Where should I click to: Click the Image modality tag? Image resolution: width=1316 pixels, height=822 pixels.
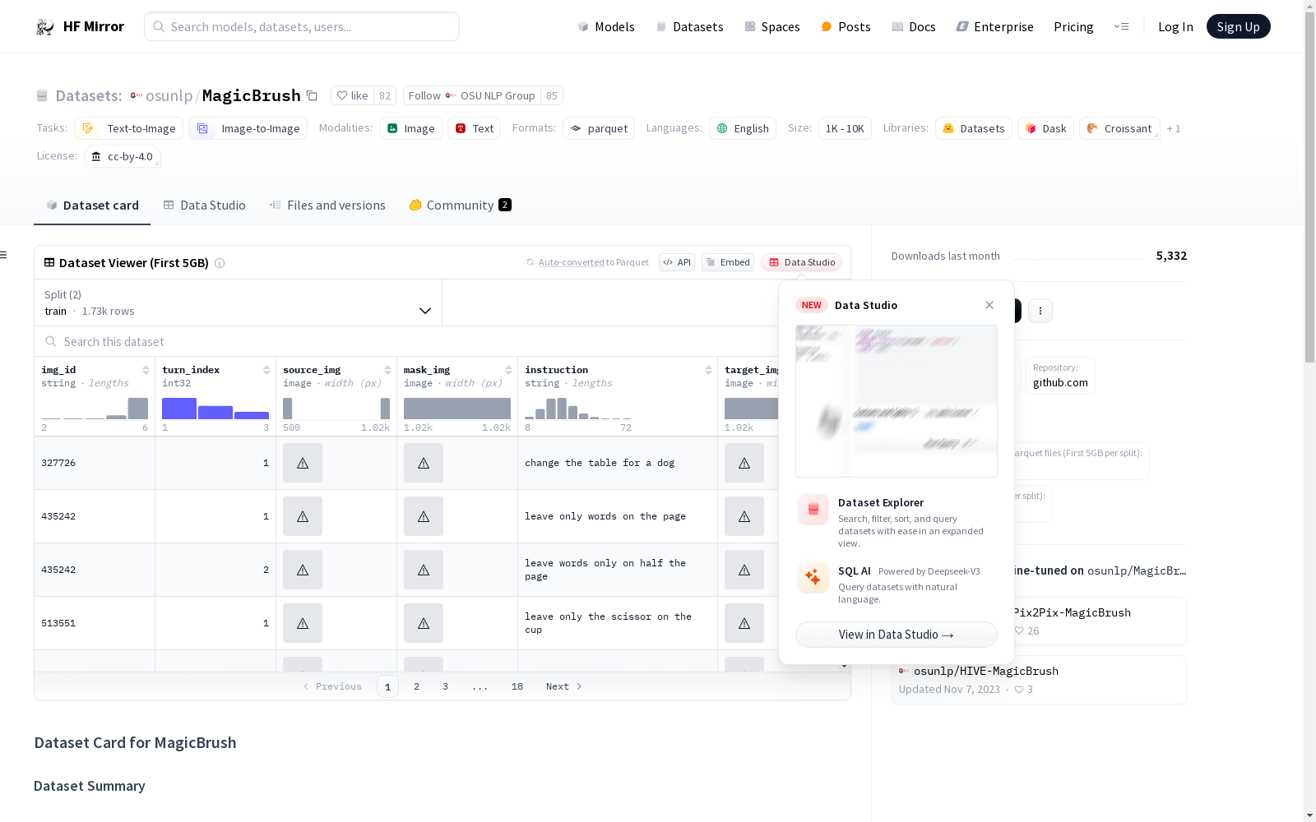(411, 128)
